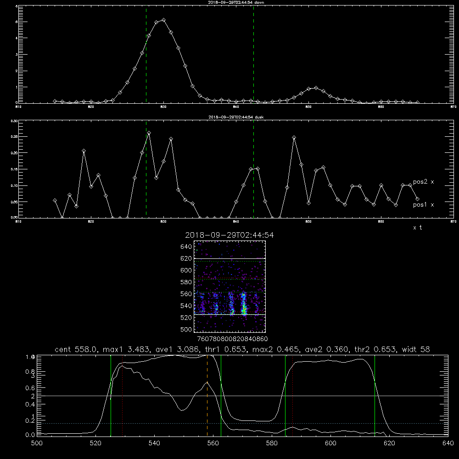Click the '600' label on bottom plot x-axis
This screenshot has height=459, width=459.
pos(331,443)
